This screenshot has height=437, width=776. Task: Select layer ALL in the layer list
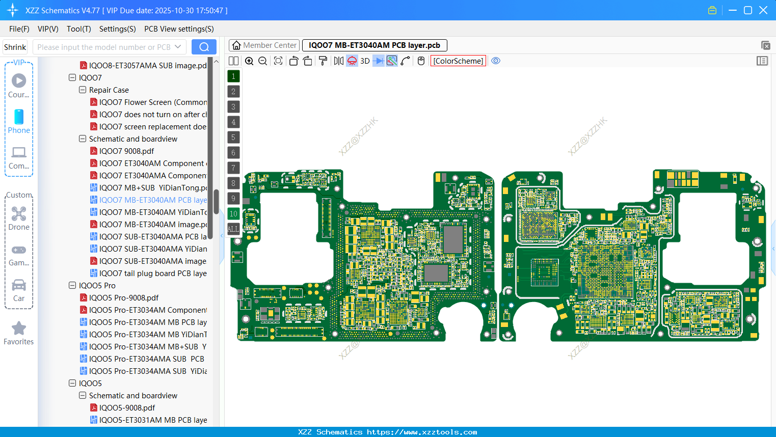[x=233, y=229]
